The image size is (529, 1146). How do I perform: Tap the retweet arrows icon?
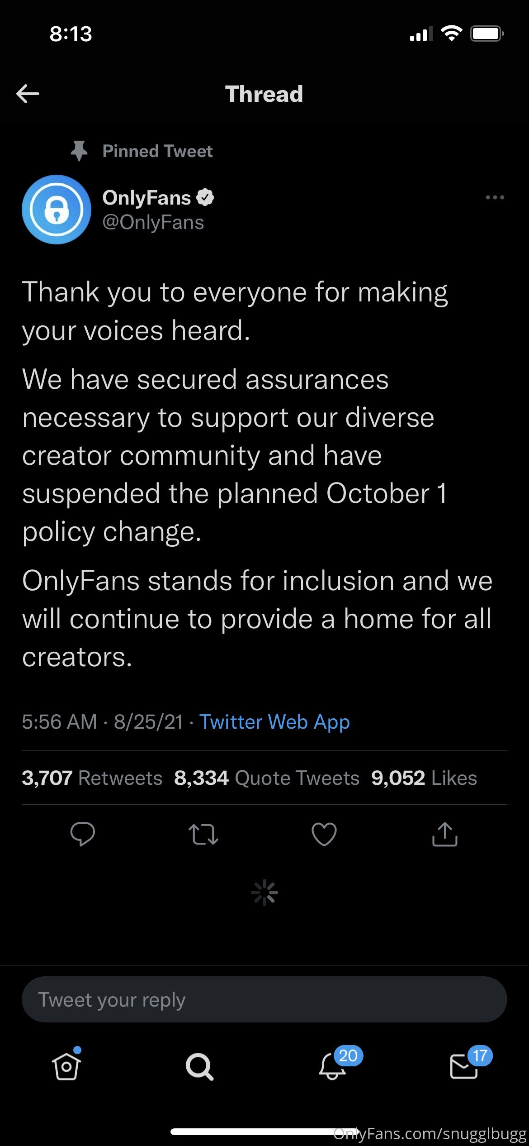tap(203, 835)
